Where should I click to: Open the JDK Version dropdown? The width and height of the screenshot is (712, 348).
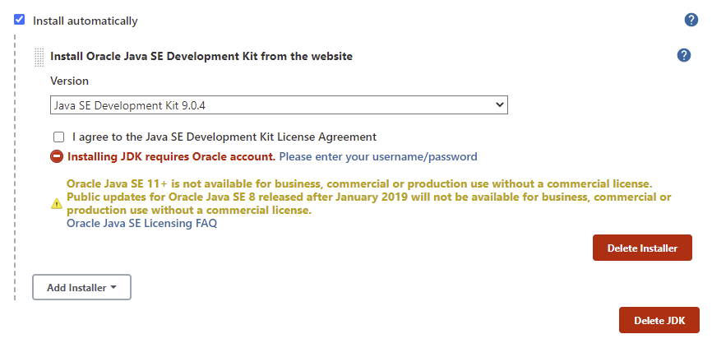[x=279, y=105]
